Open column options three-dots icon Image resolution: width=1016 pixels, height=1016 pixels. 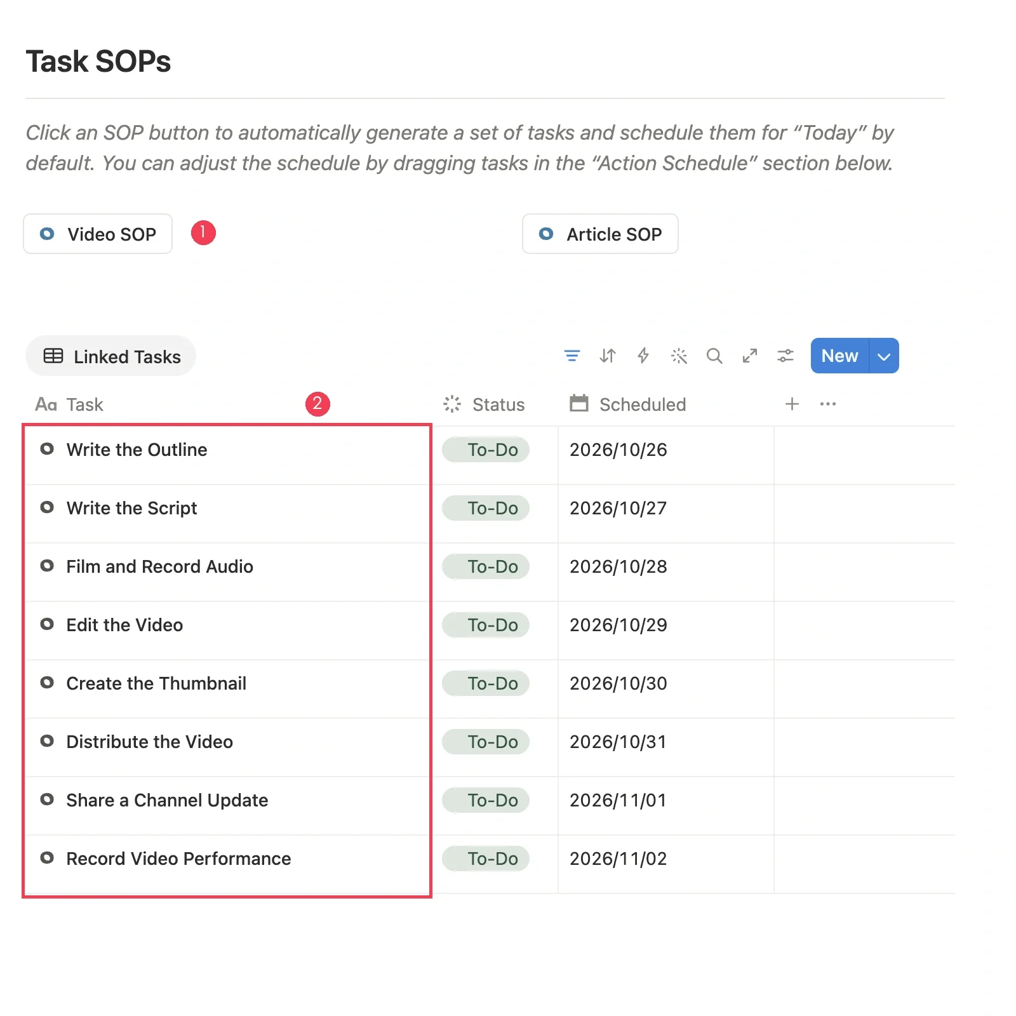(828, 404)
